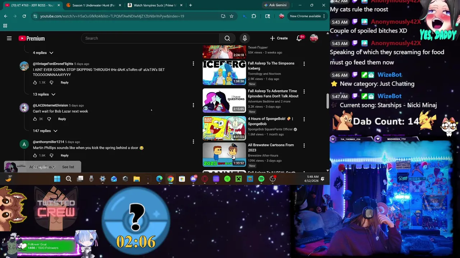The width and height of the screenshot is (460, 258).
Task: Reply to LACDInternetDivision comment
Action: (62, 119)
